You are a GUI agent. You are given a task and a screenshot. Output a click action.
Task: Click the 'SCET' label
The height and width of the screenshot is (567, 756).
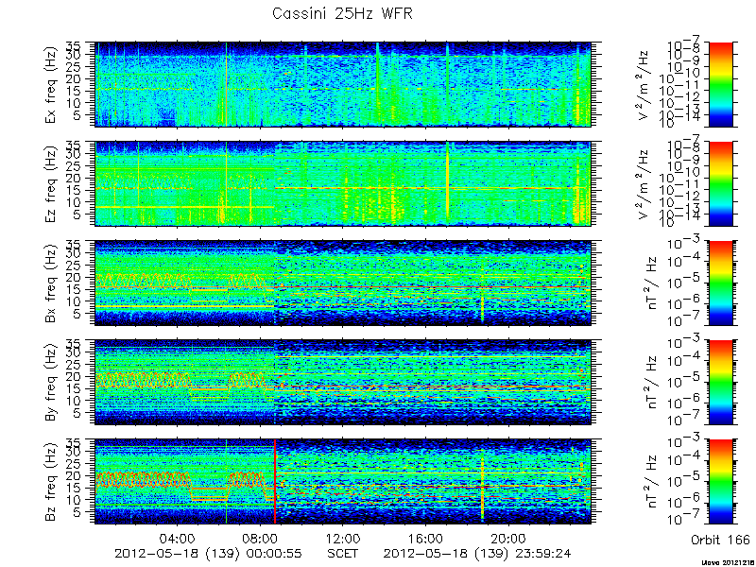point(343,553)
